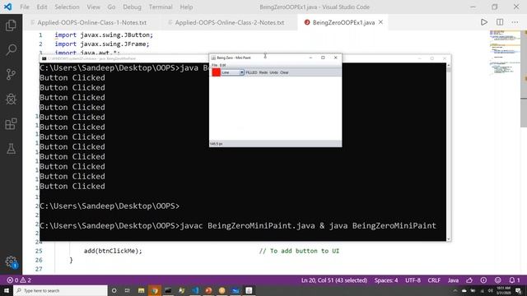Open the Selection menu

click(x=67, y=7)
